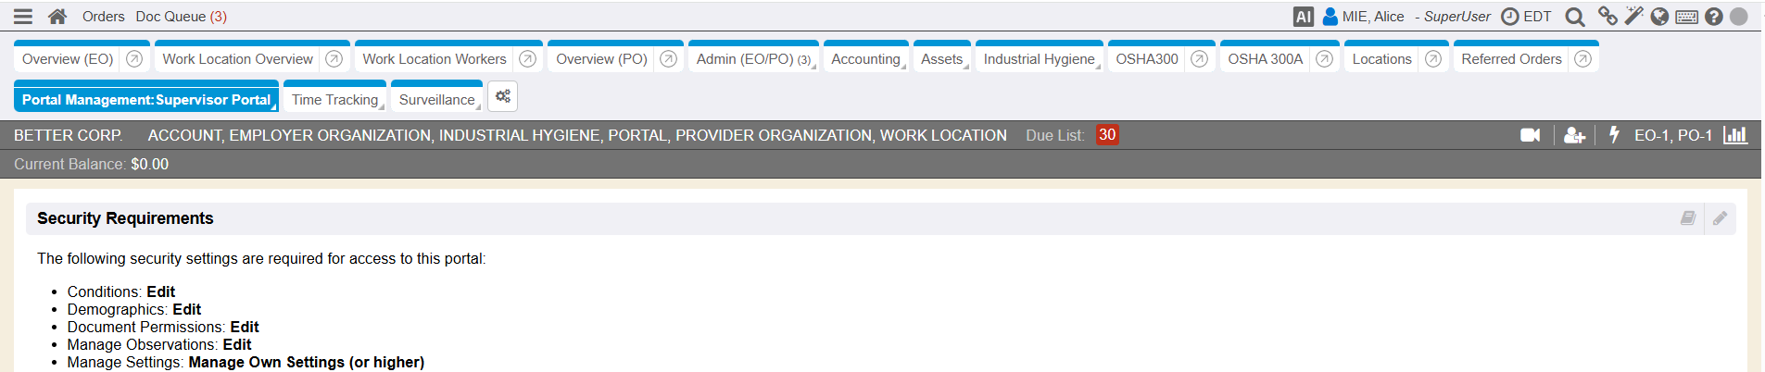Image resolution: width=1765 pixels, height=372 pixels.
Task: Open the hamburger main menu
Action: point(23,17)
